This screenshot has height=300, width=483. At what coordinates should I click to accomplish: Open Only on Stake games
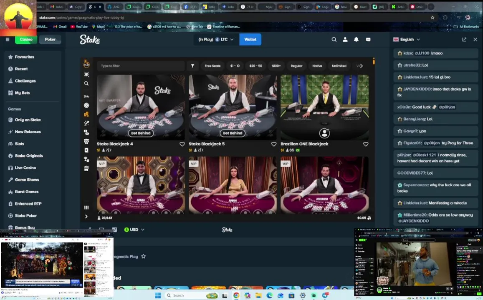(x=32, y=120)
